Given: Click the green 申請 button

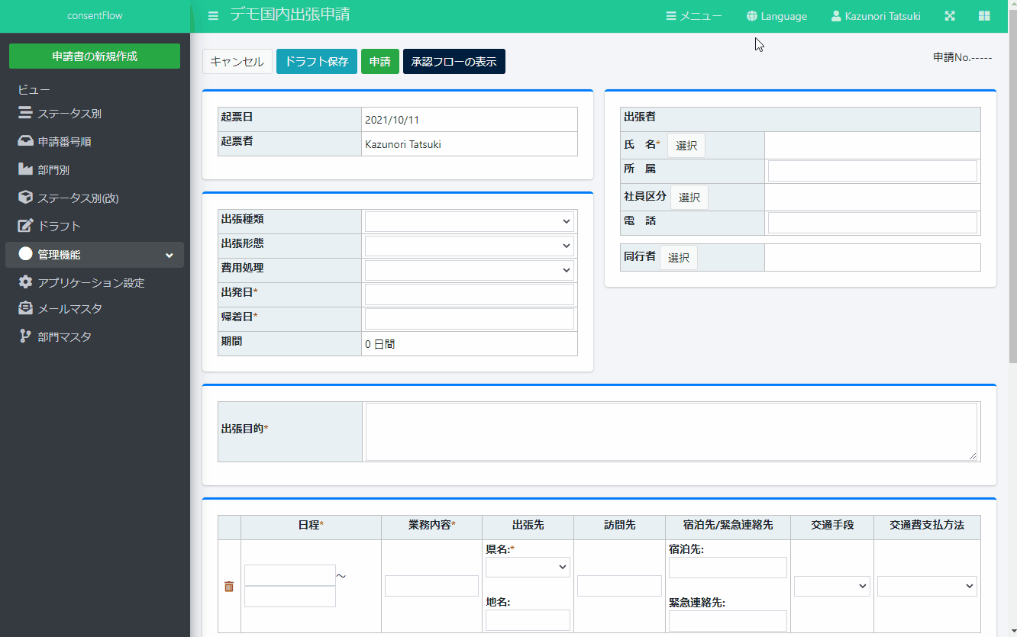Looking at the screenshot, I should (380, 62).
